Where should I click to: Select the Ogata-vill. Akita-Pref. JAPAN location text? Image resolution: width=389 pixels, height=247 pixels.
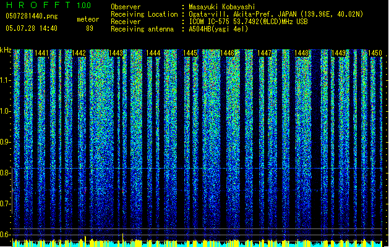click(276, 14)
